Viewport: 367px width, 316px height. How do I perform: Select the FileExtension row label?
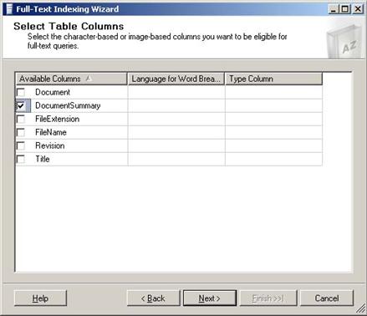pos(58,119)
